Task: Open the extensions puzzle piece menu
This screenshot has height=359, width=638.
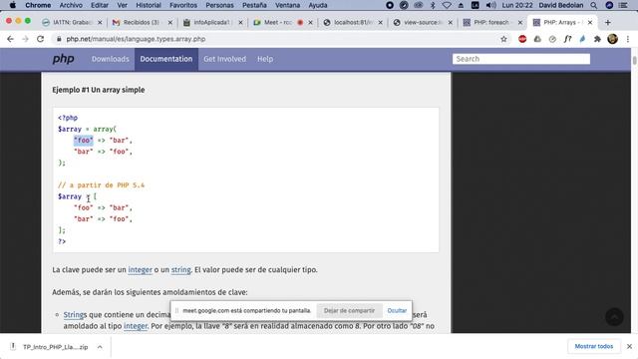Action: pos(597,39)
